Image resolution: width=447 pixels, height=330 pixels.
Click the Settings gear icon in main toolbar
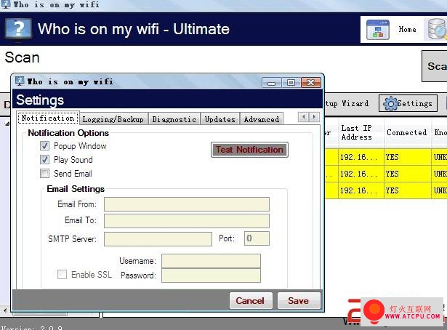tap(390, 103)
